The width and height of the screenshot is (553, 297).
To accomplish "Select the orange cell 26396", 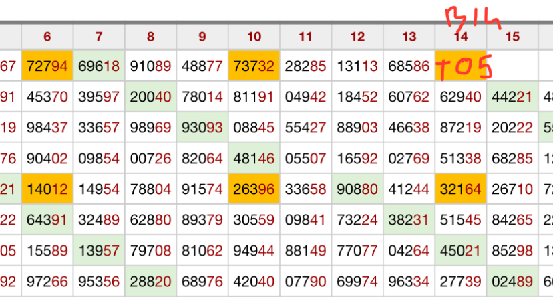I will pos(254,189).
